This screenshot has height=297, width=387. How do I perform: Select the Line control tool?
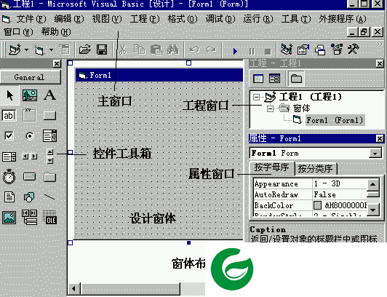49,197
